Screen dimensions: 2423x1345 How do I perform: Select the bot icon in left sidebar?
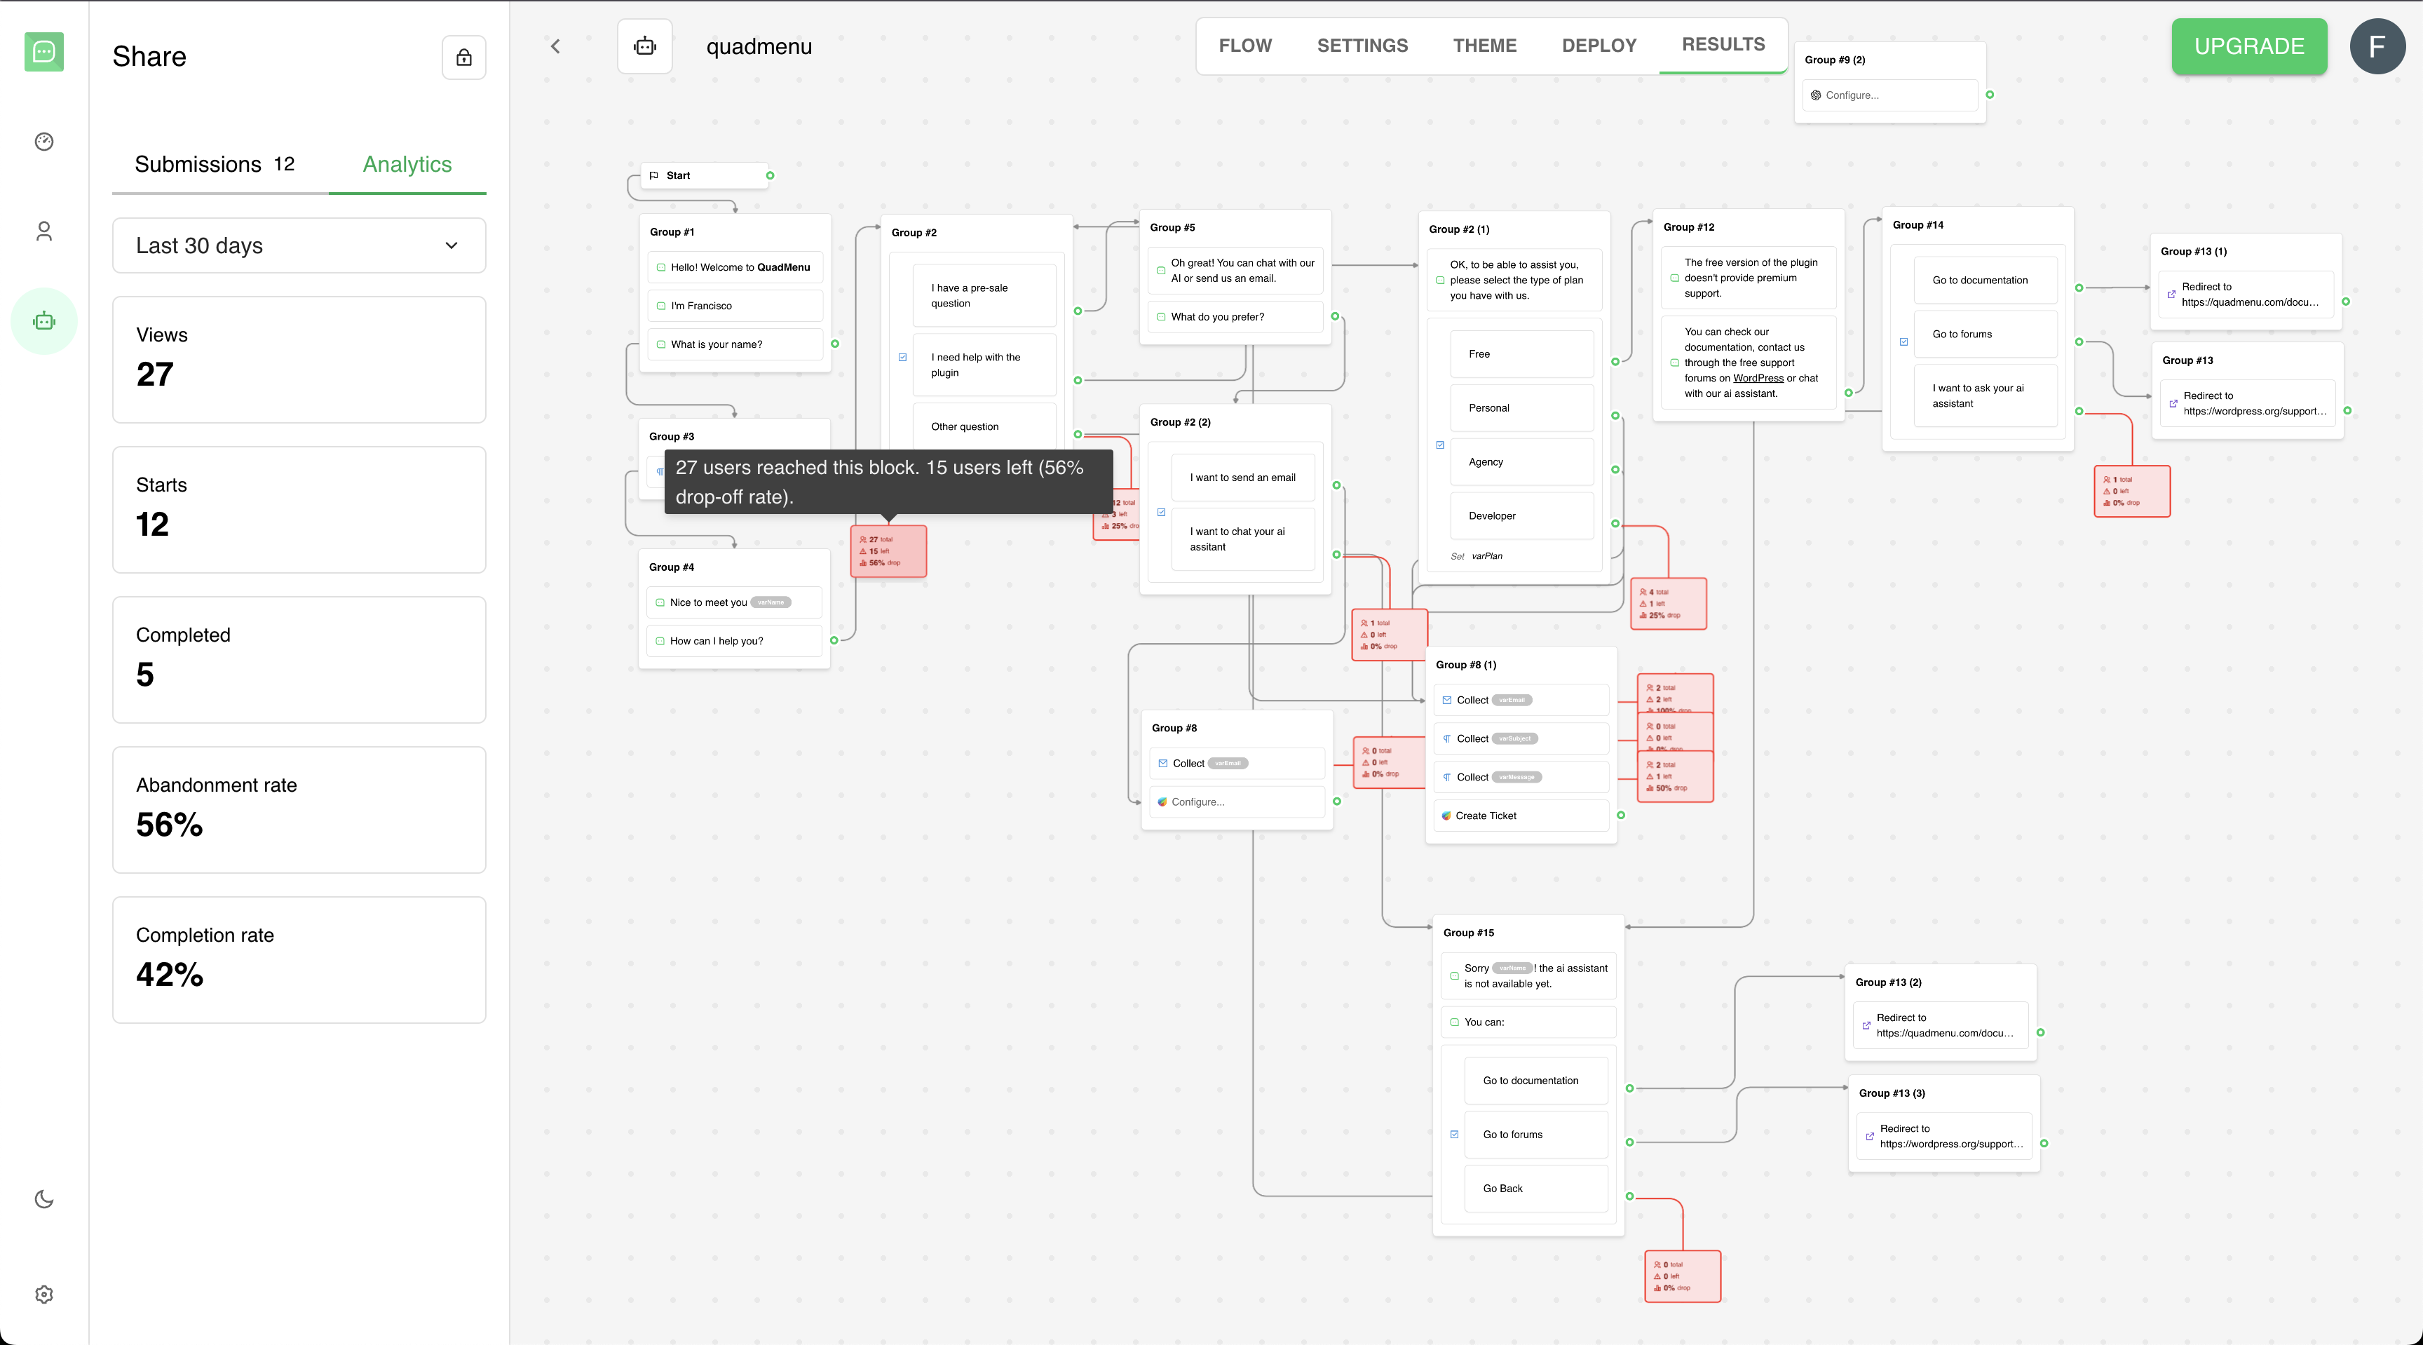44,322
